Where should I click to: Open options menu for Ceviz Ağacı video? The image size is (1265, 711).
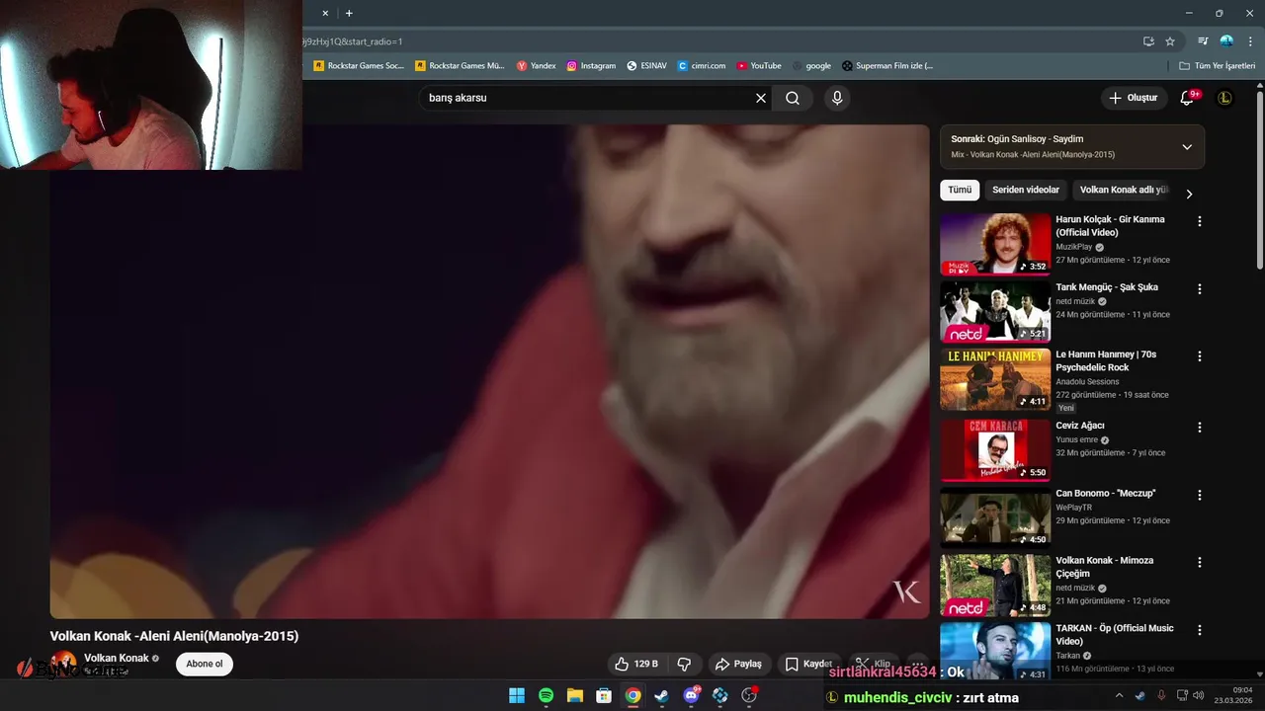[1200, 428]
